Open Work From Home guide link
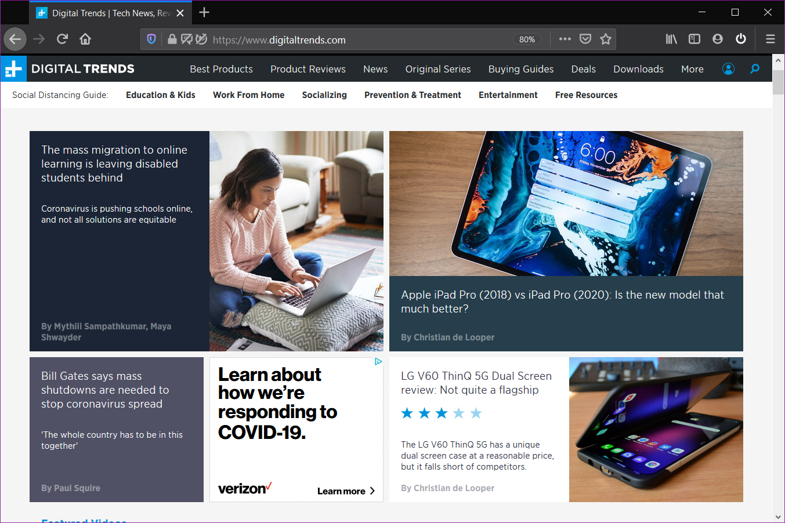This screenshot has height=523, width=785. (248, 95)
